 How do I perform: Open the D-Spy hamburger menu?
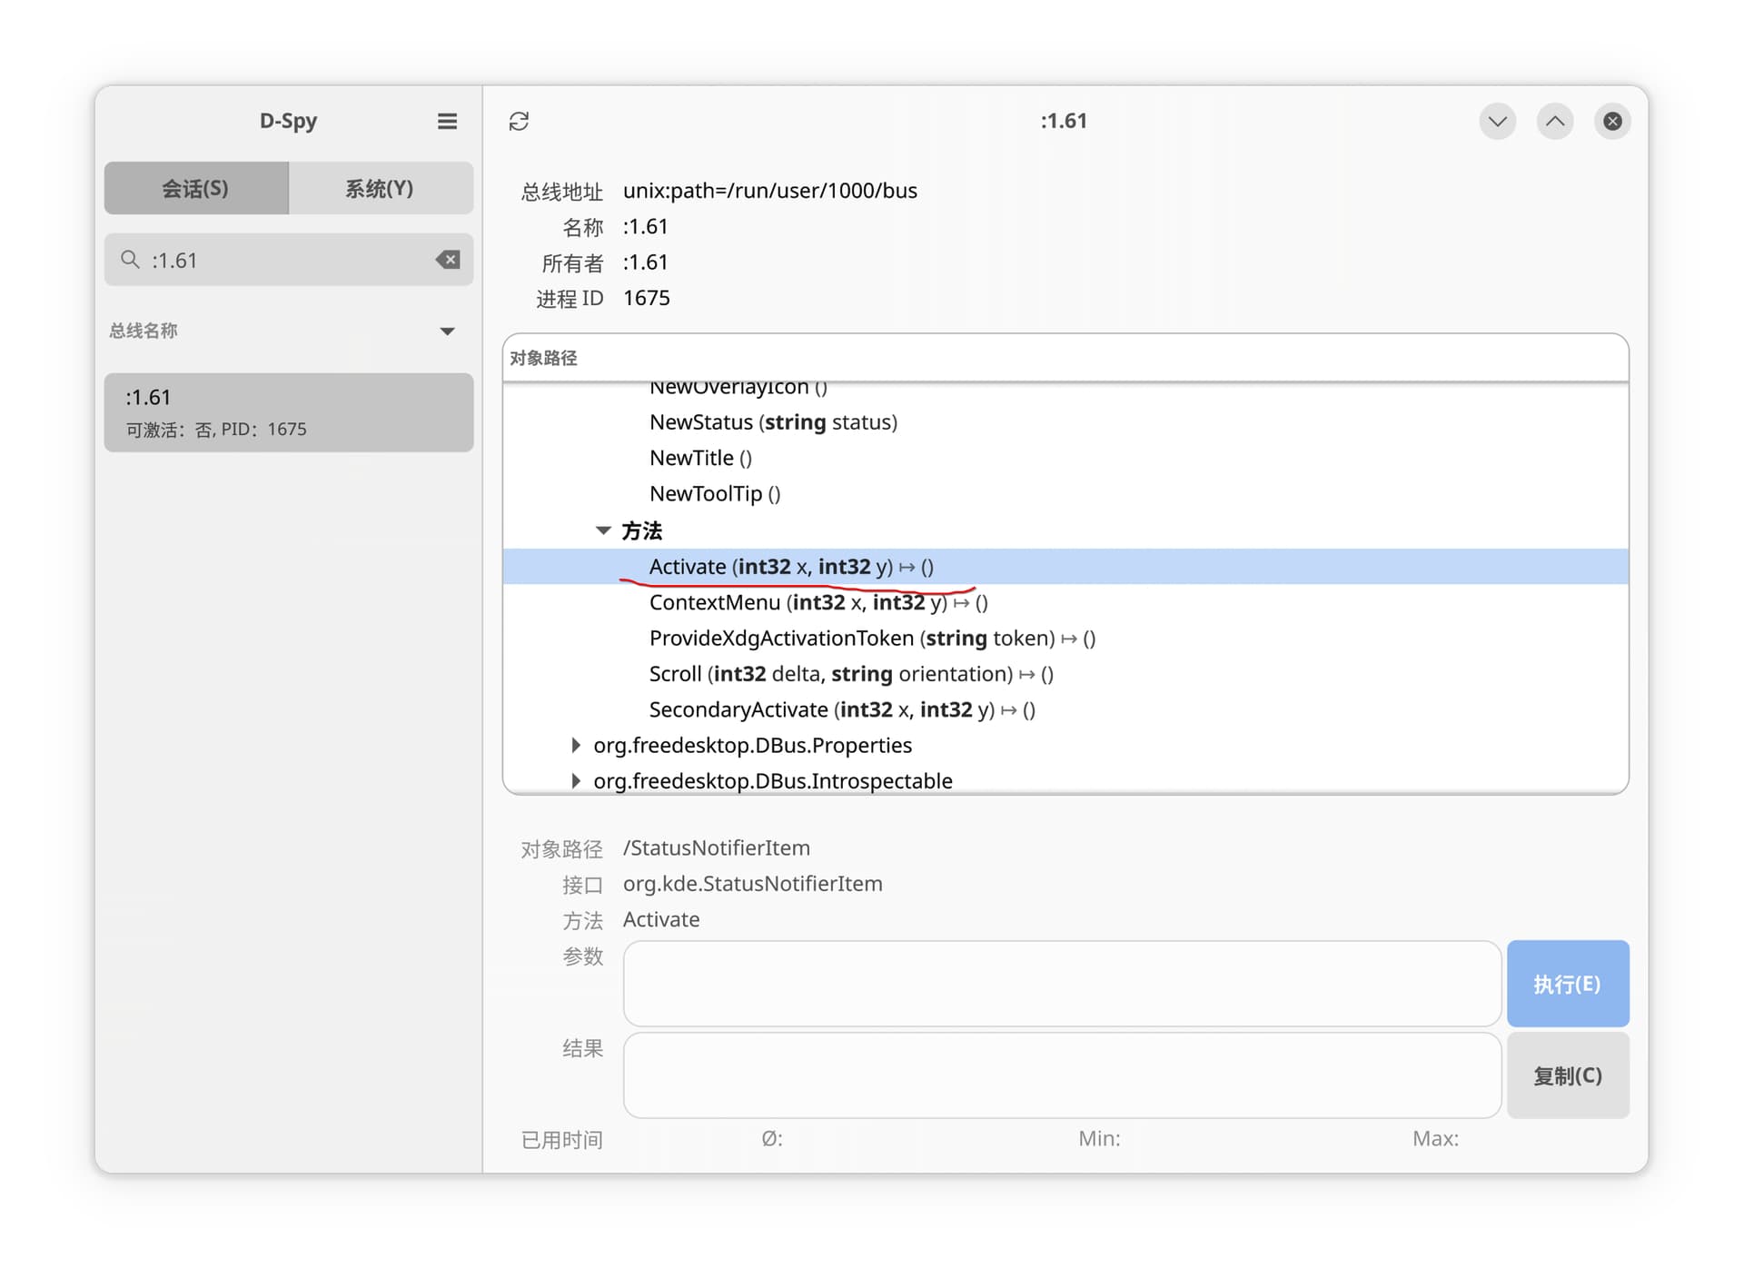447,121
